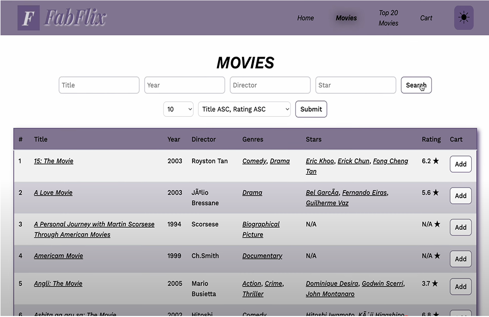Expand the Title ASC, Rating ASC sort dropdown
489x317 pixels.
(244, 109)
